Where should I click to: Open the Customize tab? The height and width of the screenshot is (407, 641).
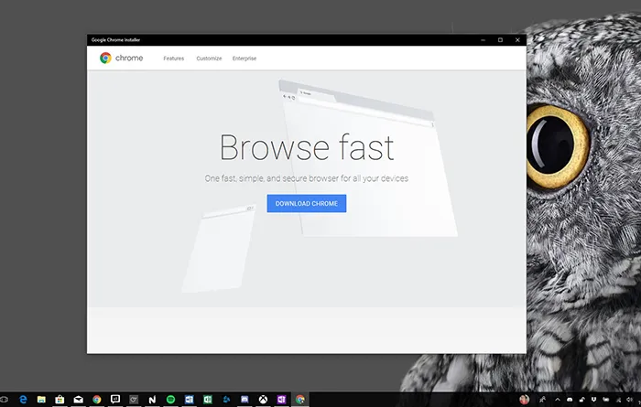point(209,59)
